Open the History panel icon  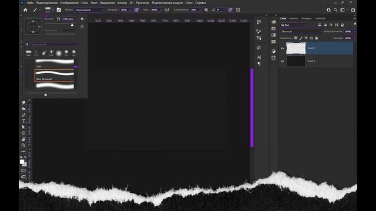tap(258, 22)
